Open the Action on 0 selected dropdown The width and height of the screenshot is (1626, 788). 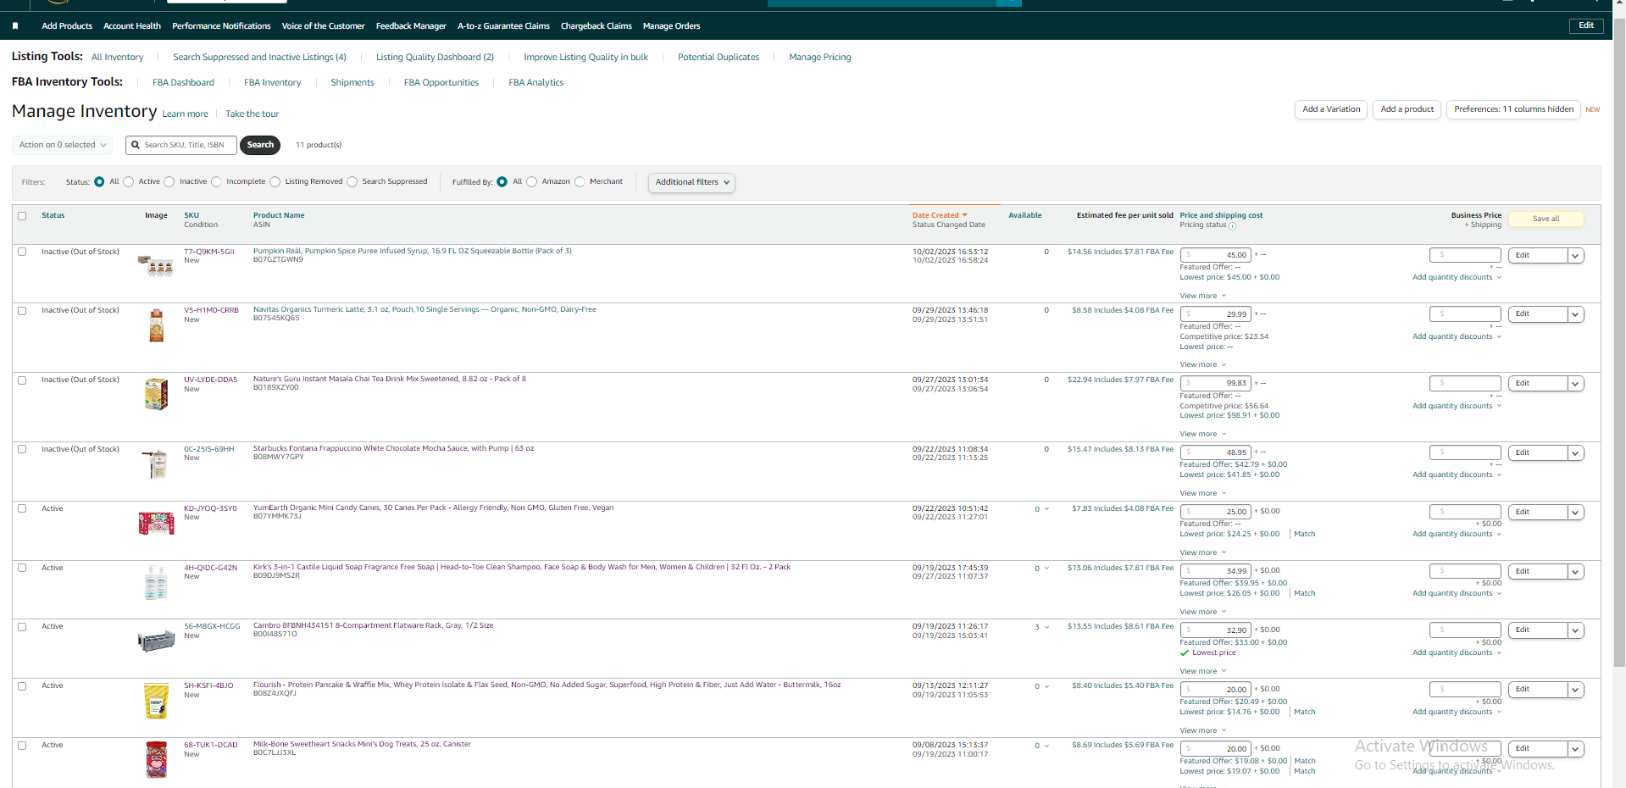click(62, 145)
